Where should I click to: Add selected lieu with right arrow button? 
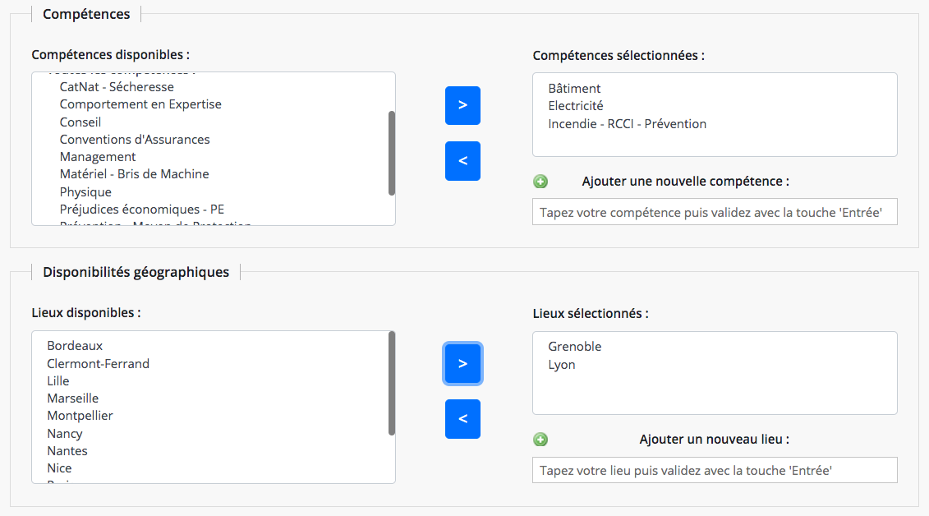click(x=462, y=364)
